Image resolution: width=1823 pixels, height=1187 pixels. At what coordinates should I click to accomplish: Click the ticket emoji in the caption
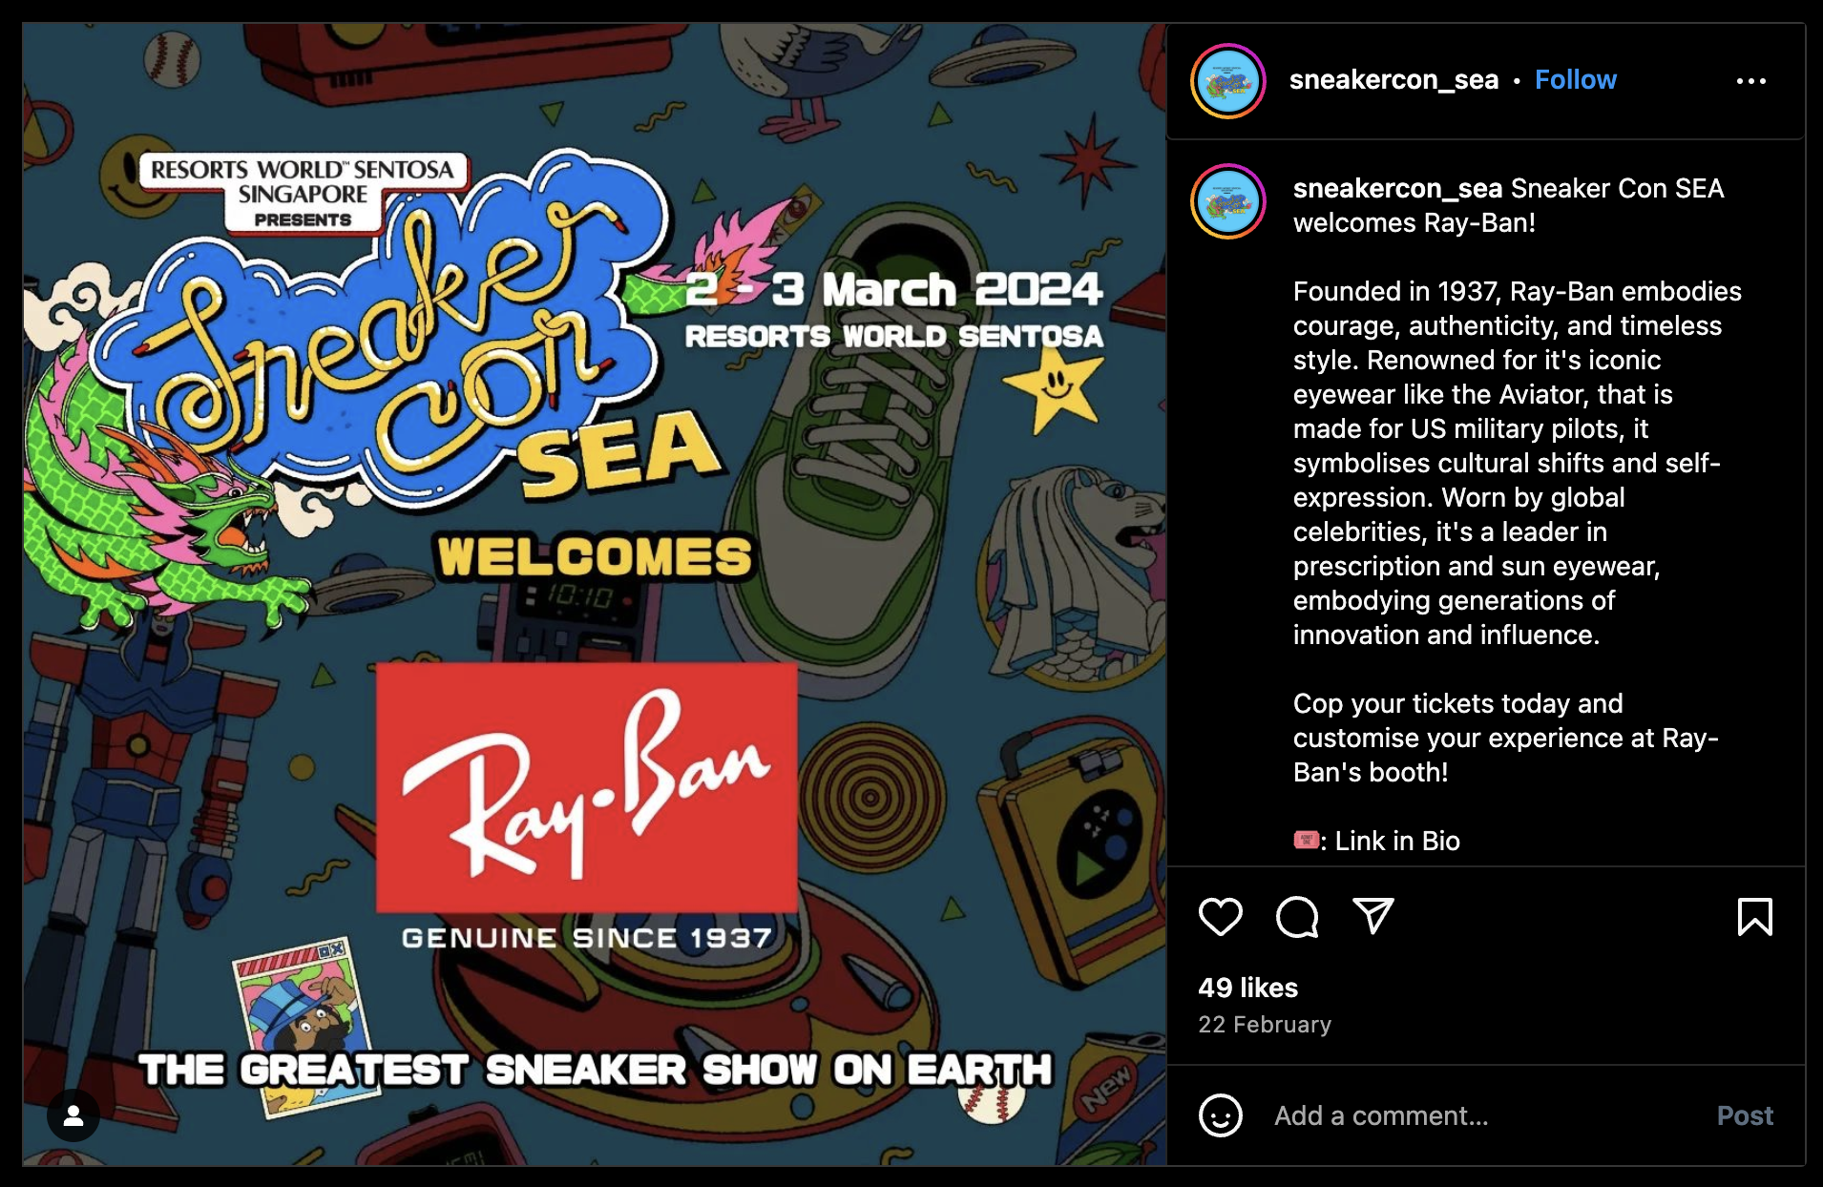click(x=1306, y=840)
